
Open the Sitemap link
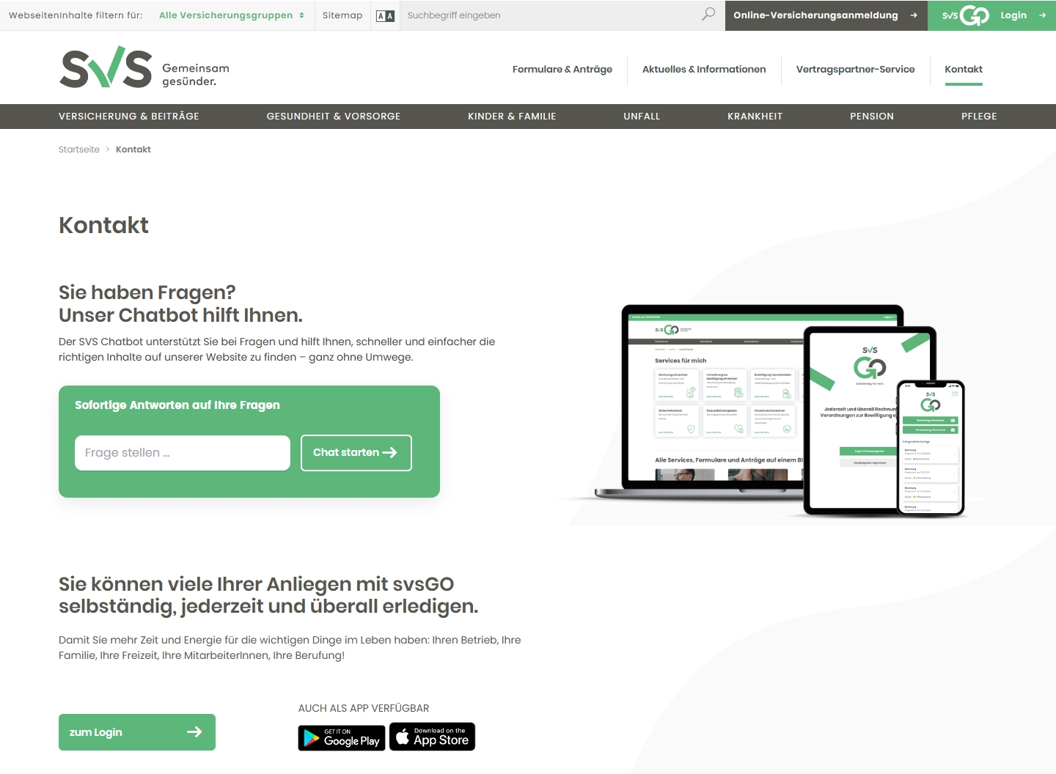click(342, 15)
